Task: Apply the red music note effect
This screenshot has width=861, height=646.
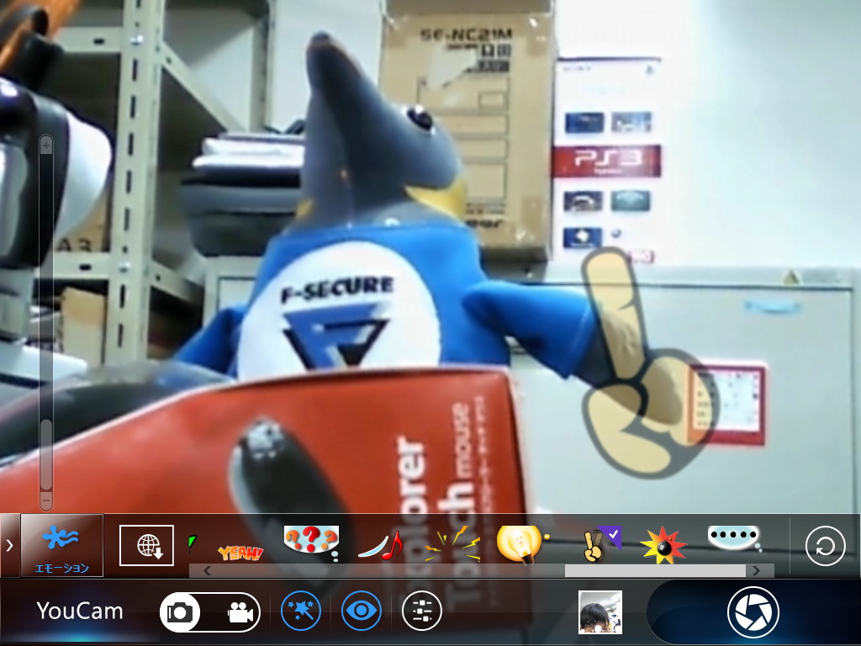Action: coord(381,545)
